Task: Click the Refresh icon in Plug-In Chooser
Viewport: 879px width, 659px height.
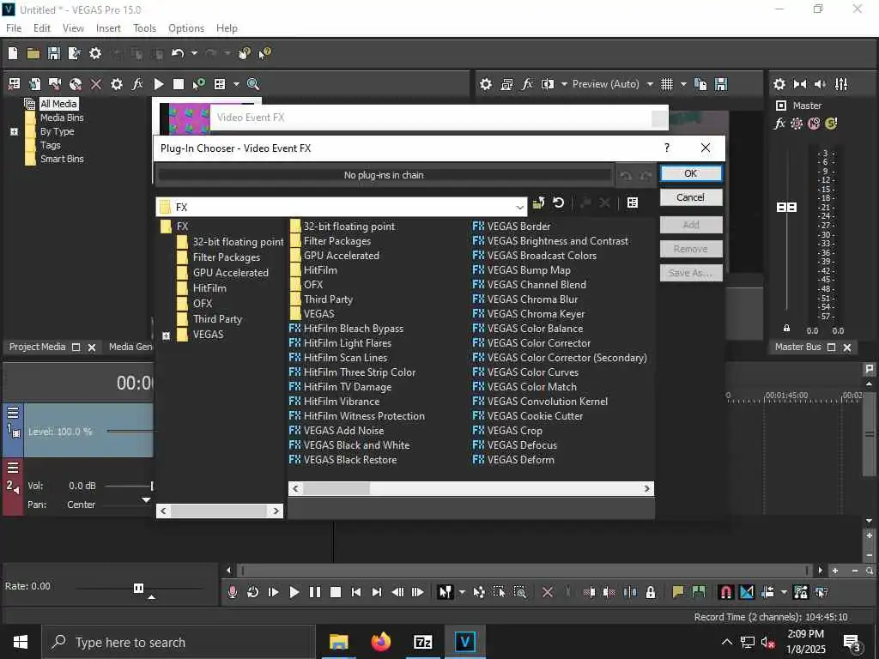Action: [x=558, y=203]
